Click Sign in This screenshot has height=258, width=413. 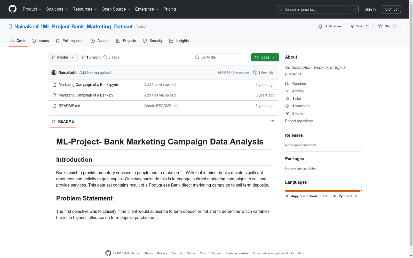click(x=370, y=9)
